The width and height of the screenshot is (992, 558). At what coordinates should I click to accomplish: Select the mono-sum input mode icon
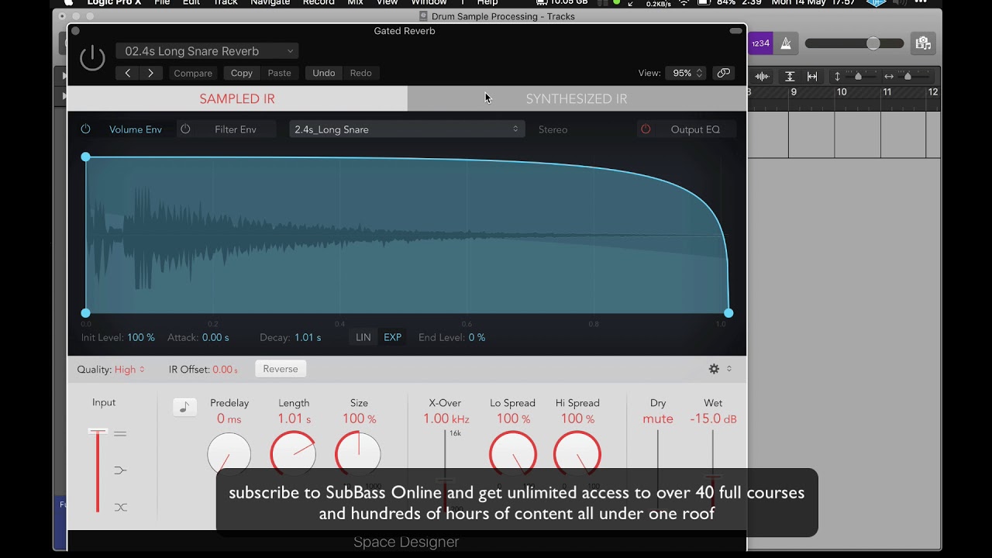[120, 470]
